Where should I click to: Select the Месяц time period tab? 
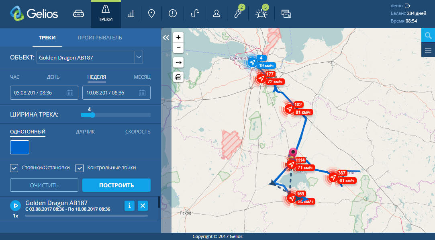click(142, 77)
